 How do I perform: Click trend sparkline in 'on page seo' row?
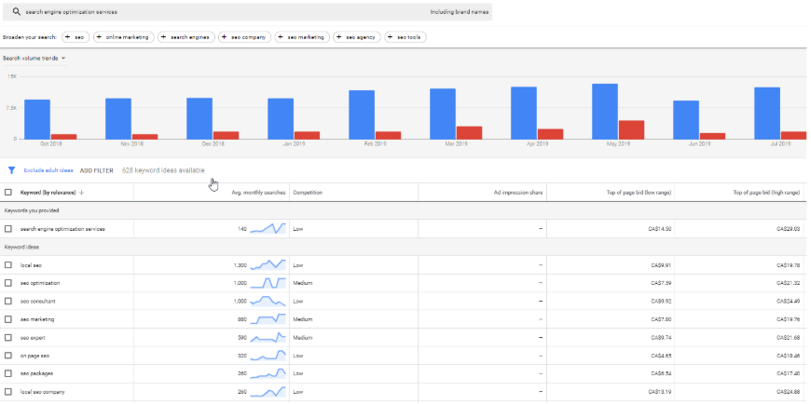pos(268,356)
